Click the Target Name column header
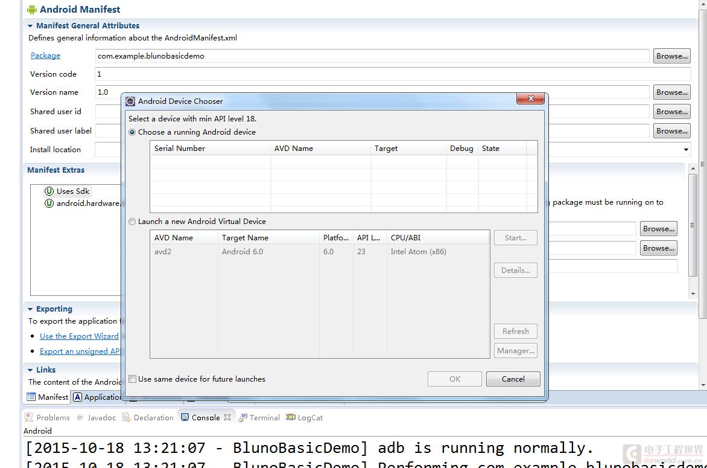The width and height of the screenshot is (707, 468). pyautogui.click(x=268, y=238)
